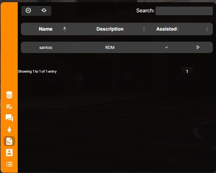
Task: Click the refresh arrows icon
Action: (x=44, y=10)
